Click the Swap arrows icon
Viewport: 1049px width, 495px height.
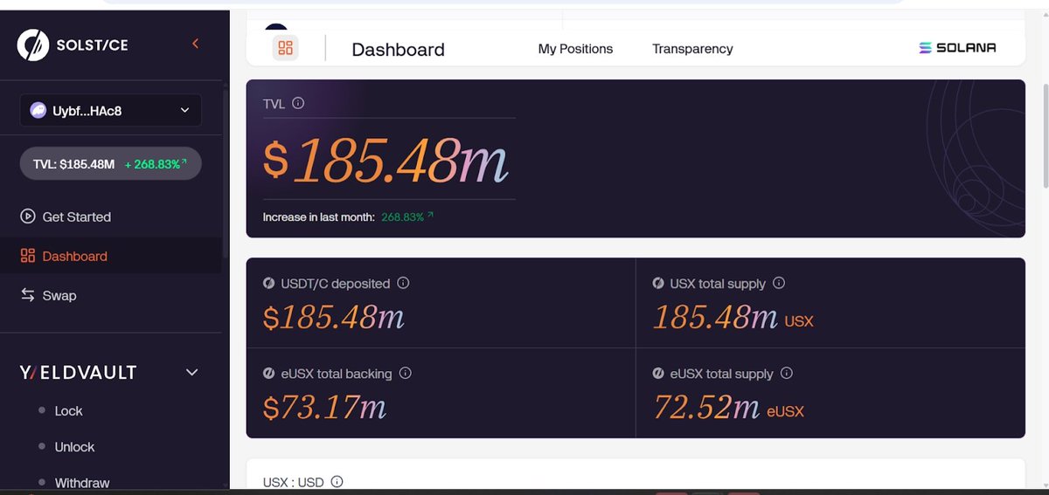(x=28, y=295)
